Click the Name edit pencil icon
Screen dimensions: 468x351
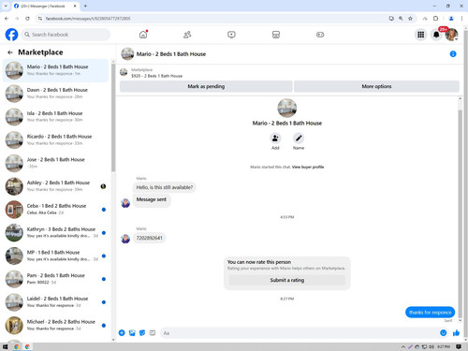click(299, 138)
